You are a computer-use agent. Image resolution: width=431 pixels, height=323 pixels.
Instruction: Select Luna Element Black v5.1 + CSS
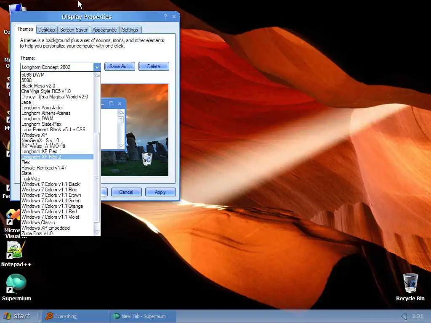(x=57, y=130)
